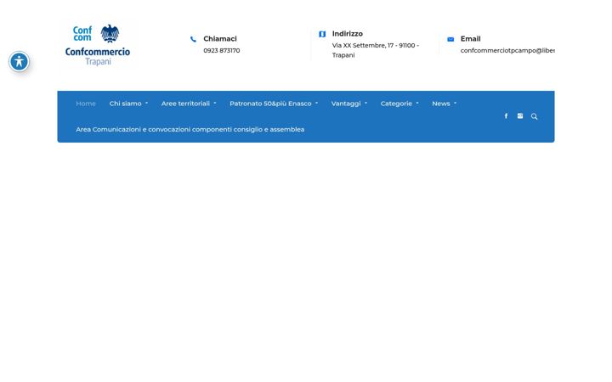Expand the Categorie dropdown arrow
Image resolution: width=612 pixels, height=382 pixels.
(x=417, y=104)
